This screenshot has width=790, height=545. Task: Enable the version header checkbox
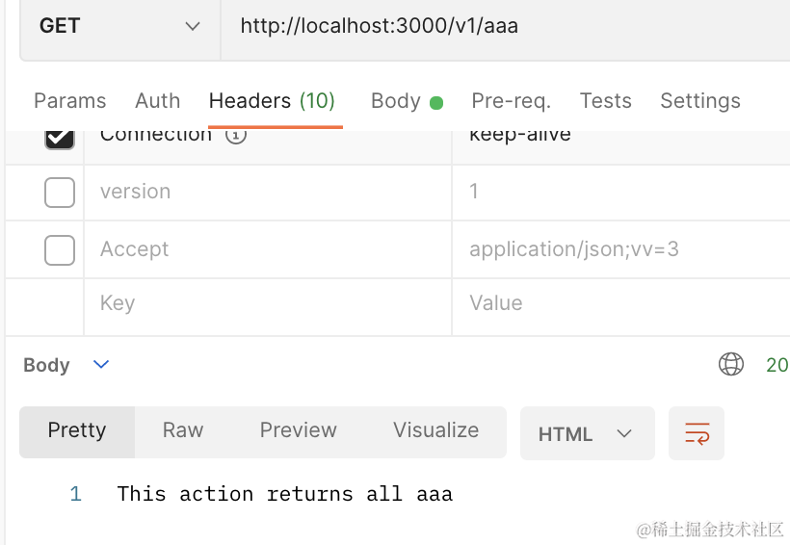coord(60,193)
